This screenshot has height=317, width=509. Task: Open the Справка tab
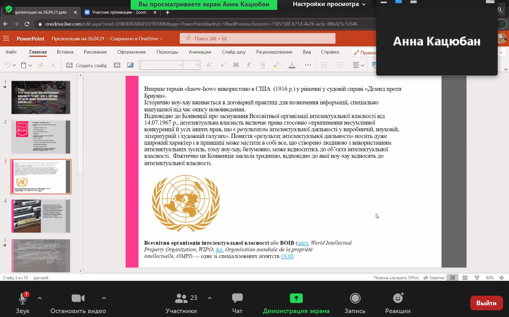click(x=330, y=52)
